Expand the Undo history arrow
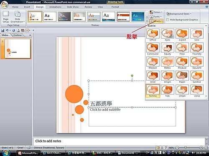 [10, 30]
